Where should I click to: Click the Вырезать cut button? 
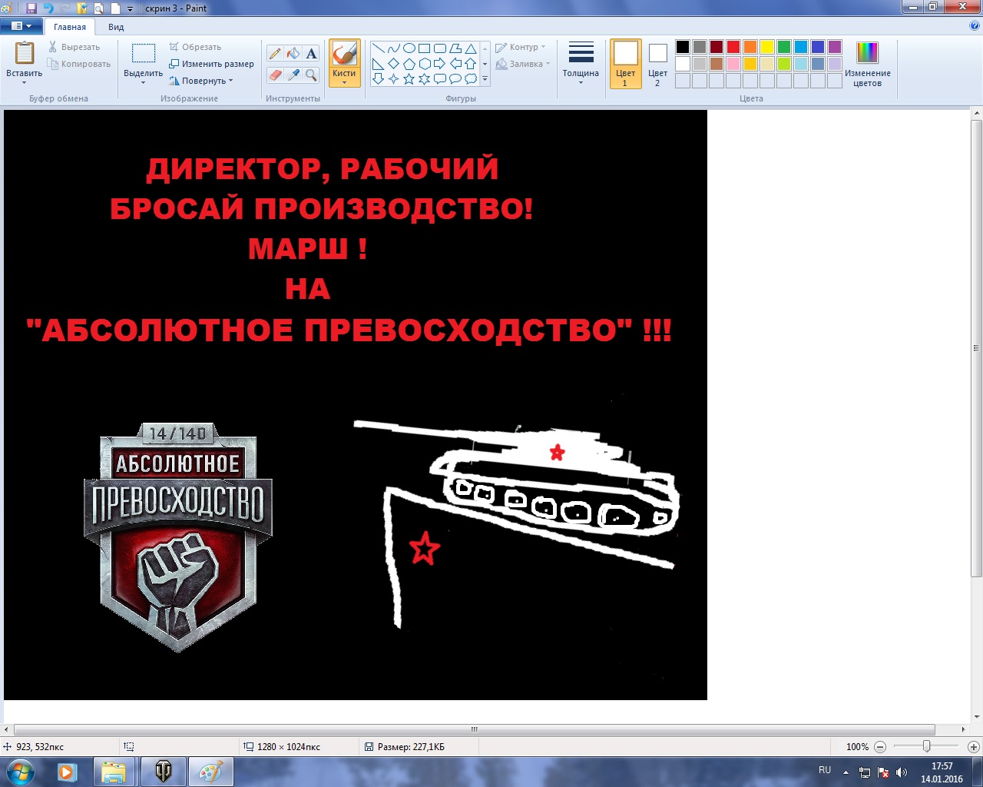[x=74, y=47]
